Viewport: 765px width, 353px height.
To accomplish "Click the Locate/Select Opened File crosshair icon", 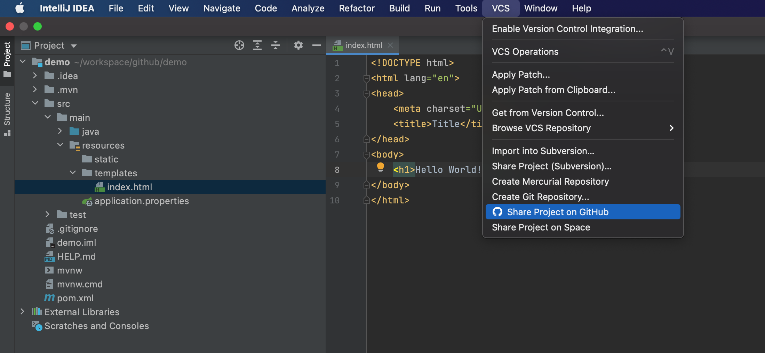I will (x=239, y=45).
